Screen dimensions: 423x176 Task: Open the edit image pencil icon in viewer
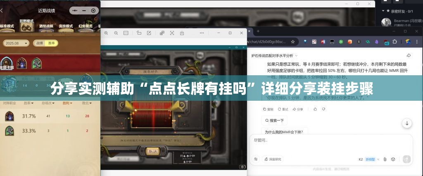149,33
